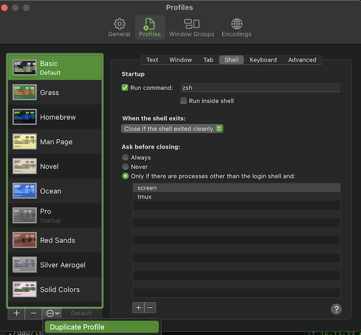Screen dimensions: 361x335
Task: Switch to the Shell tab
Action: click(231, 60)
